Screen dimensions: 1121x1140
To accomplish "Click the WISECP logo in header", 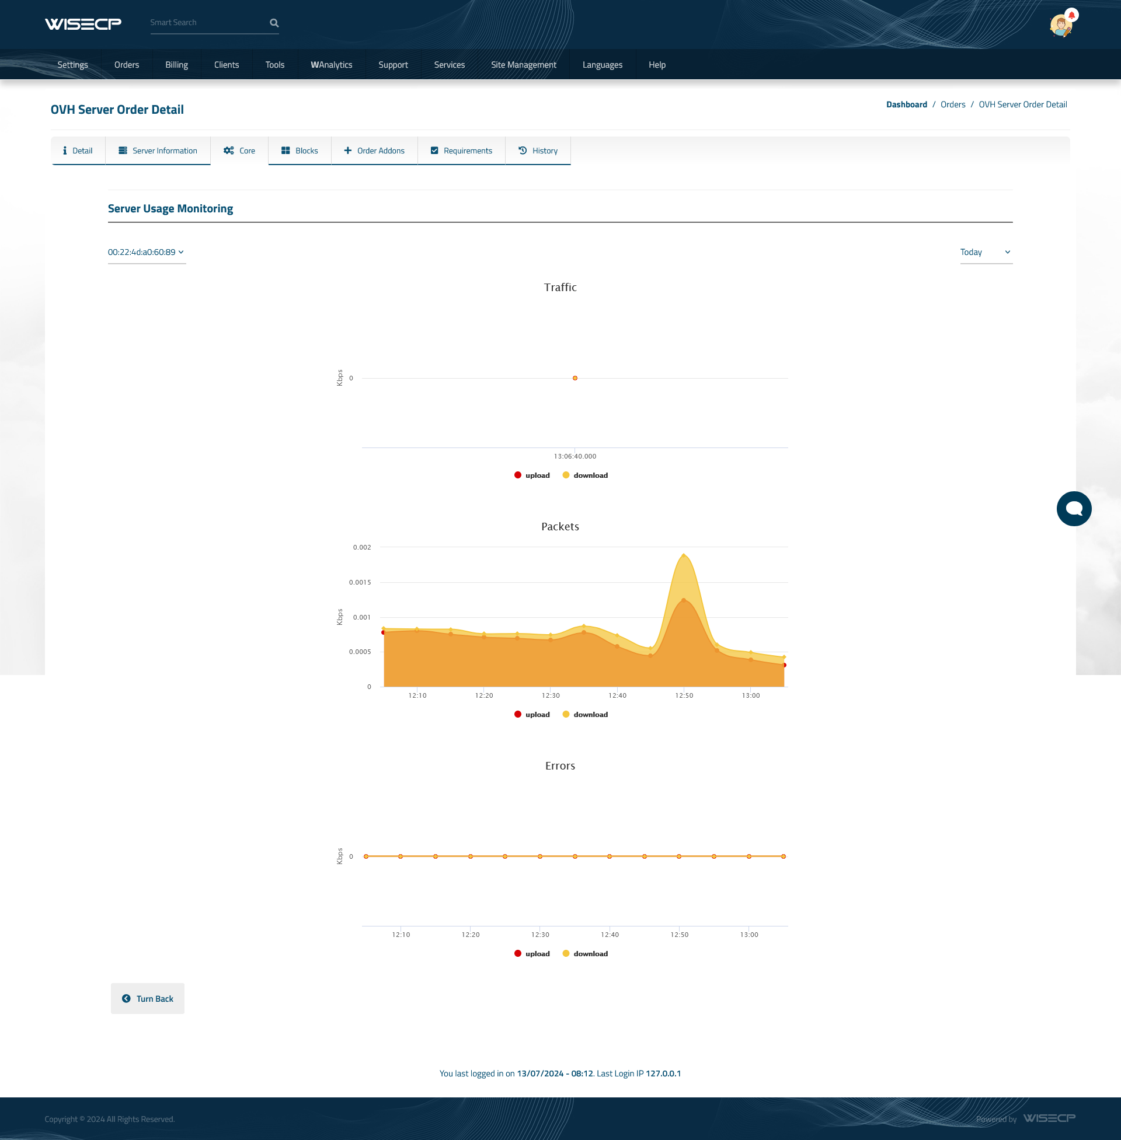I will (x=83, y=23).
